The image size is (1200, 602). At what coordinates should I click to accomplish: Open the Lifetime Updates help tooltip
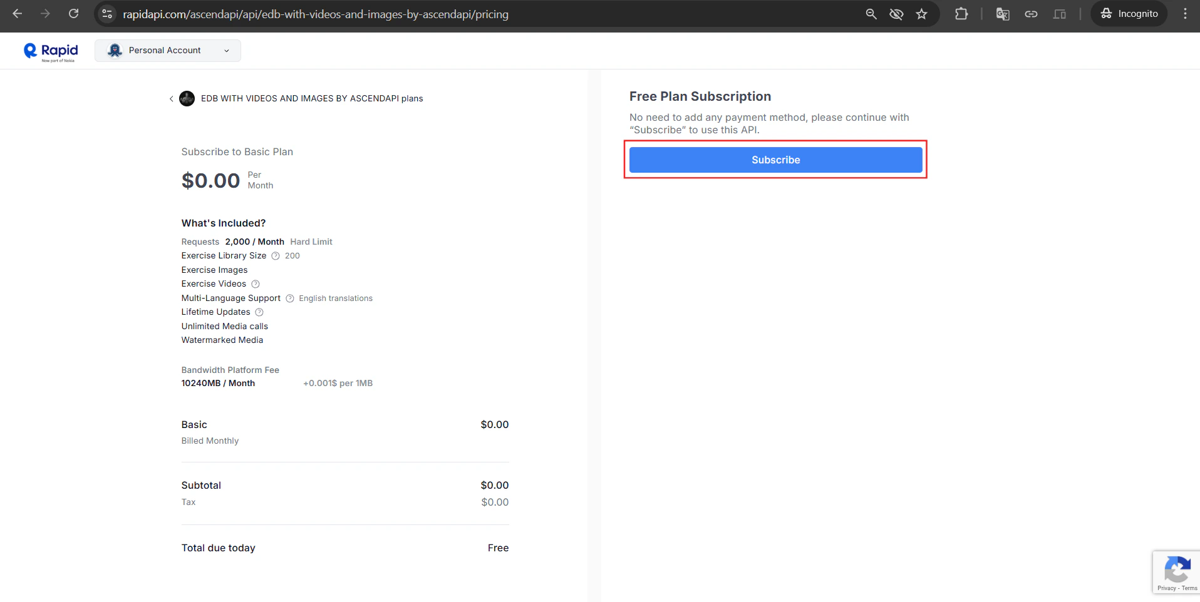click(259, 312)
